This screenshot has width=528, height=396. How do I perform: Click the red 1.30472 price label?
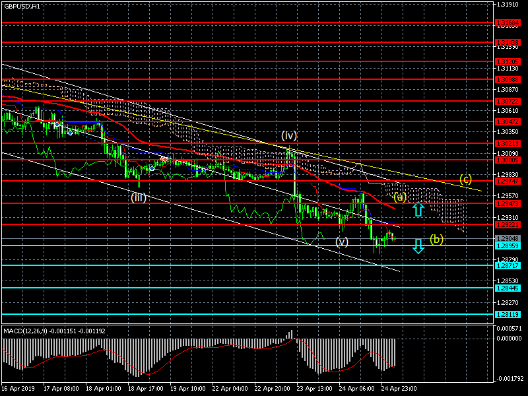[x=508, y=121]
